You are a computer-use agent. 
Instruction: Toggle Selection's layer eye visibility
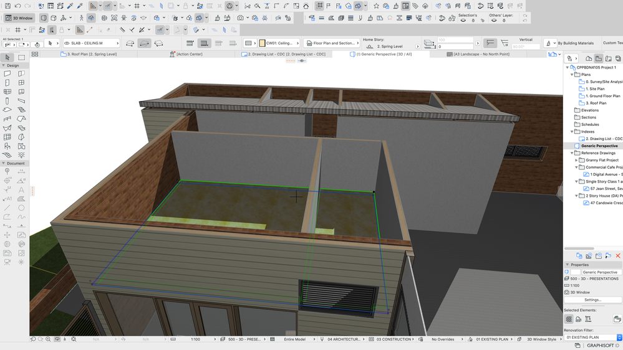coord(465,21)
